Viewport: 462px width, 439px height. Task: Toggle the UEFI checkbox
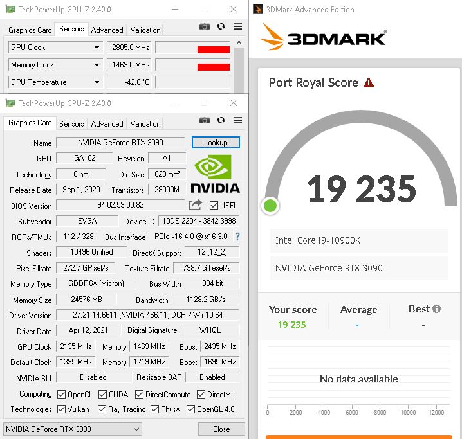[214, 206]
